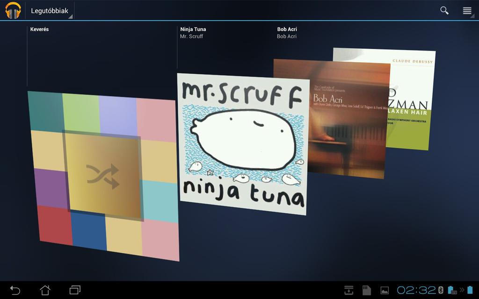Open the Keverés shuffle mix tile

tap(103, 176)
